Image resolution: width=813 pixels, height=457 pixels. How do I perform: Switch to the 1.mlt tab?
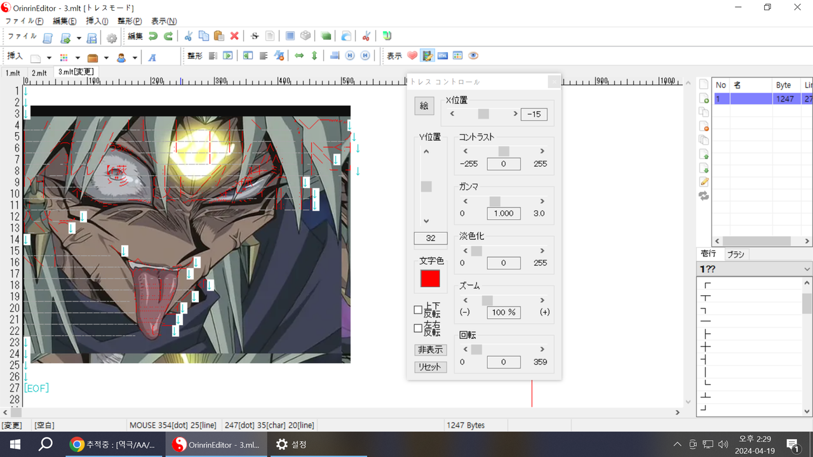tap(13, 72)
